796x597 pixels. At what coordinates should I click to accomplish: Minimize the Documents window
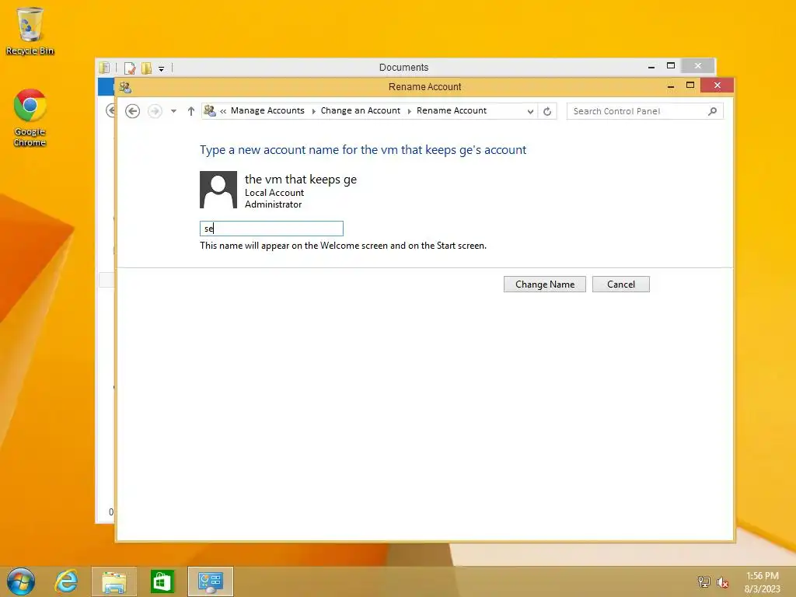tap(651, 67)
